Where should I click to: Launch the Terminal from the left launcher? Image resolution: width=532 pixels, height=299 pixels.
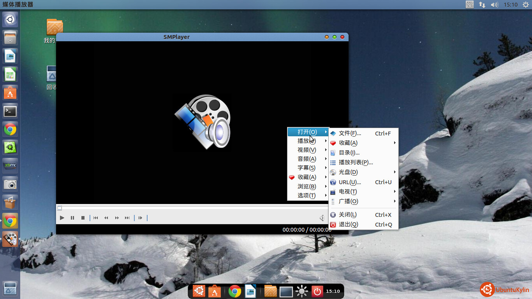point(10,111)
